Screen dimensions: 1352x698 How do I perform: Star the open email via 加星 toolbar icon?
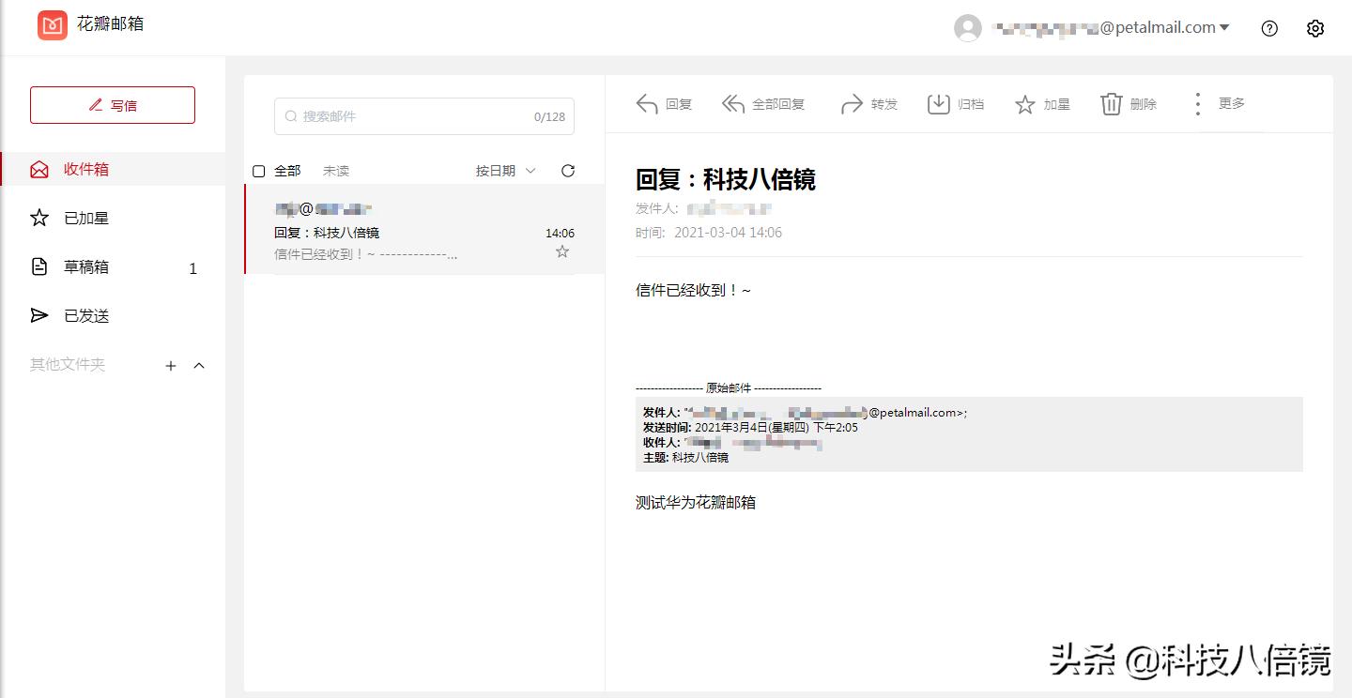(x=1025, y=104)
